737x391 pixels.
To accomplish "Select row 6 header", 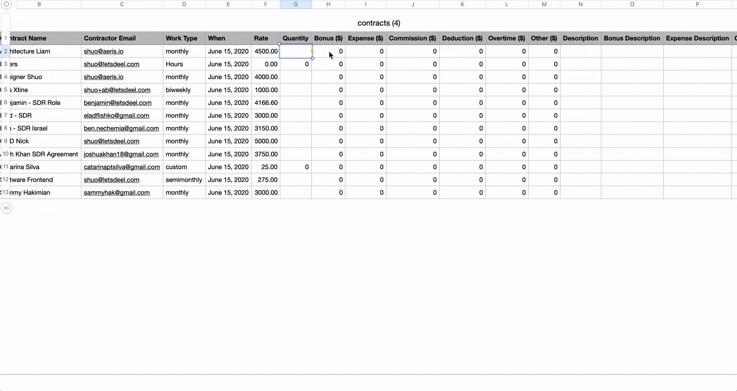I will pyautogui.click(x=6, y=103).
